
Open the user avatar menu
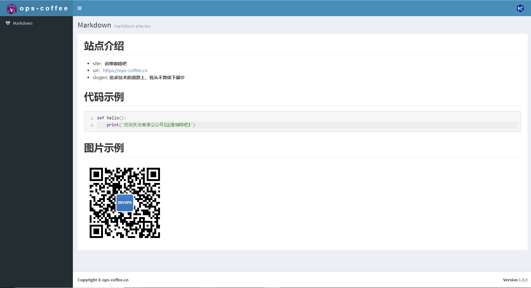tap(520, 8)
